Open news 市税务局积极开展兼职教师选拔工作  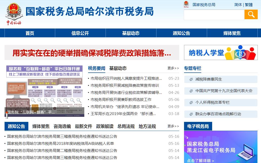pos(121,99)
